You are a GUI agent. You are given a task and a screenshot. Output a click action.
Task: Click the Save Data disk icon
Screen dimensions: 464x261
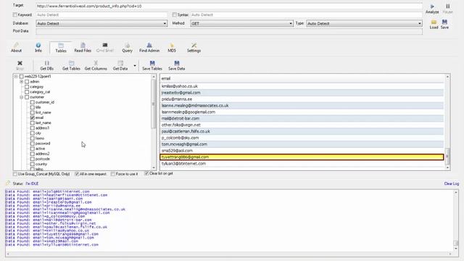(177, 63)
